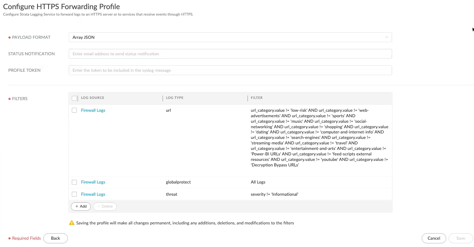Click the Log Type column header

point(175,98)
